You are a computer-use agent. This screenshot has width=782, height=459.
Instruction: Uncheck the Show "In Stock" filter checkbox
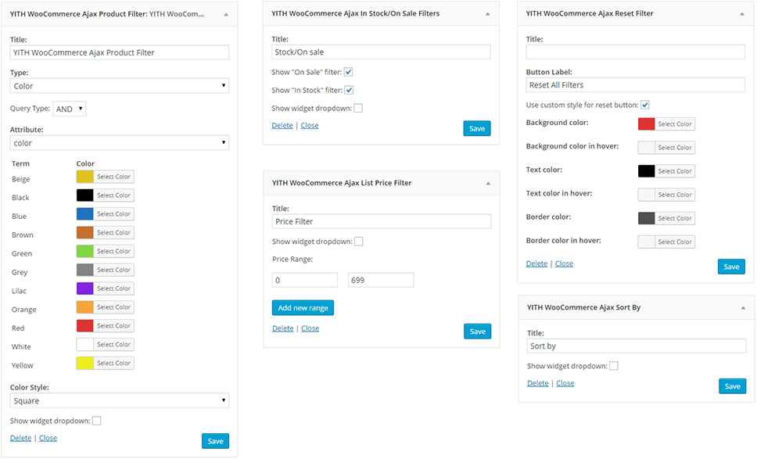(x=349, y=90)
